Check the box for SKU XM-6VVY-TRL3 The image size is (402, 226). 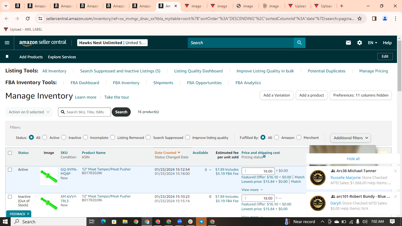click(x=10, y=197)
